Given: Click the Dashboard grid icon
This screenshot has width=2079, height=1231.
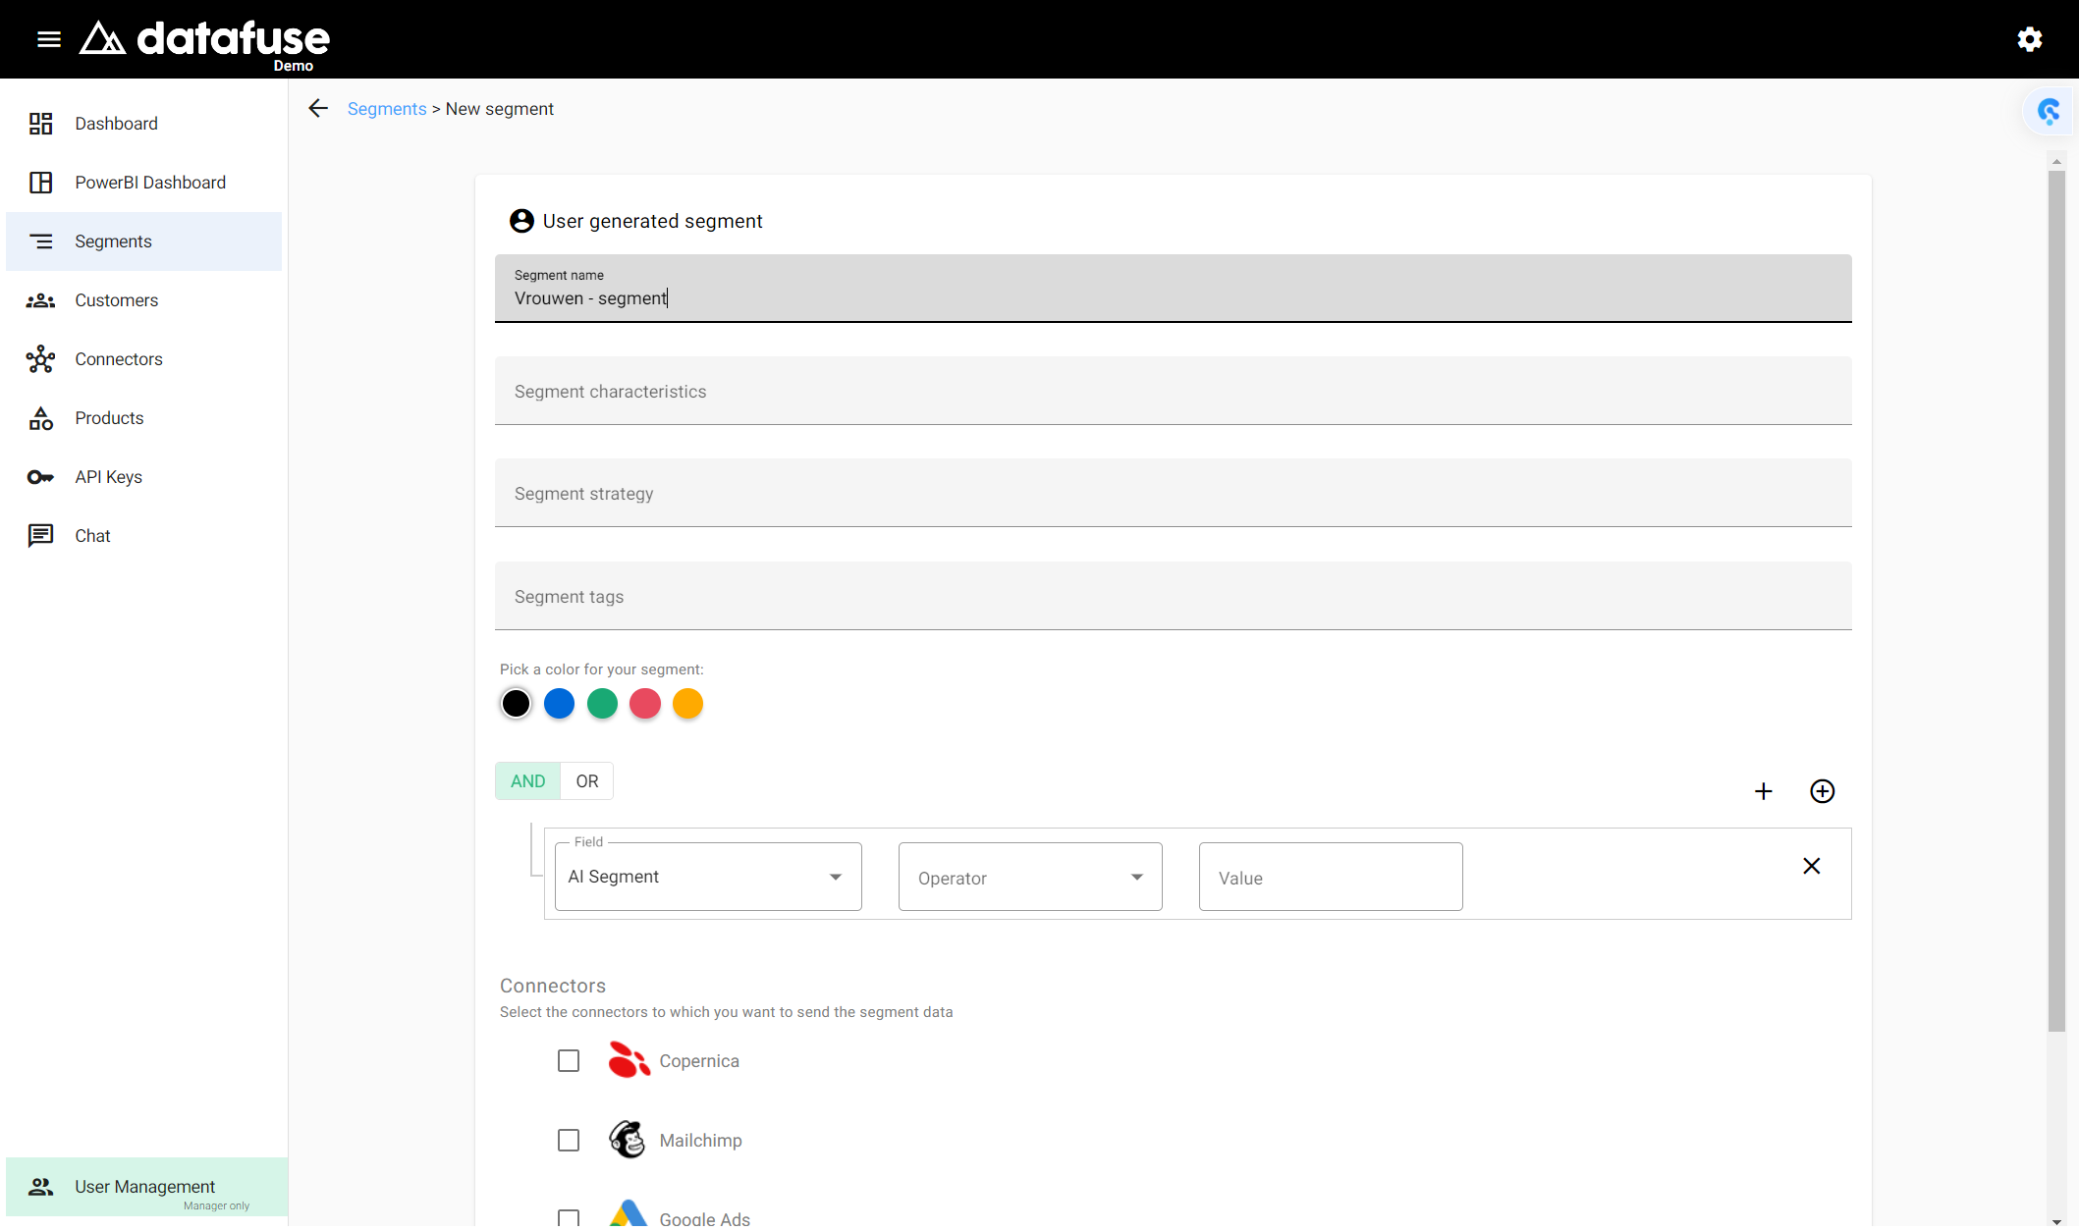Looking at the screenshot, I should pos(40,124).
